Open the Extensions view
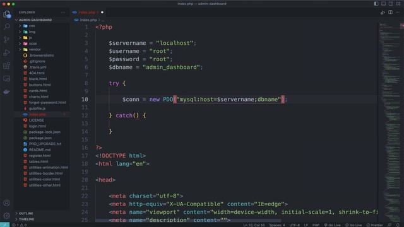The height and width of the screenshot is (227, 404). point(7,66)
